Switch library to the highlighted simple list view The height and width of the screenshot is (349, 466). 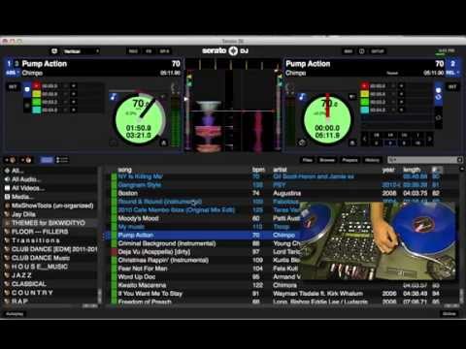[x=47, y=160]
